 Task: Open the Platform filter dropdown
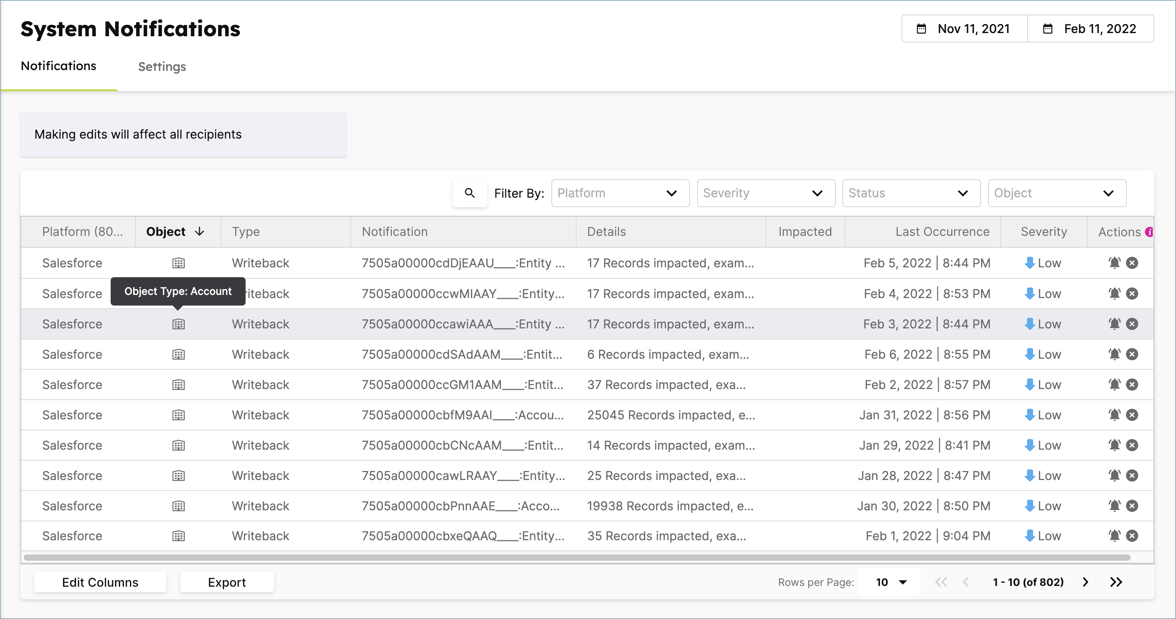(x=620, y=193)
